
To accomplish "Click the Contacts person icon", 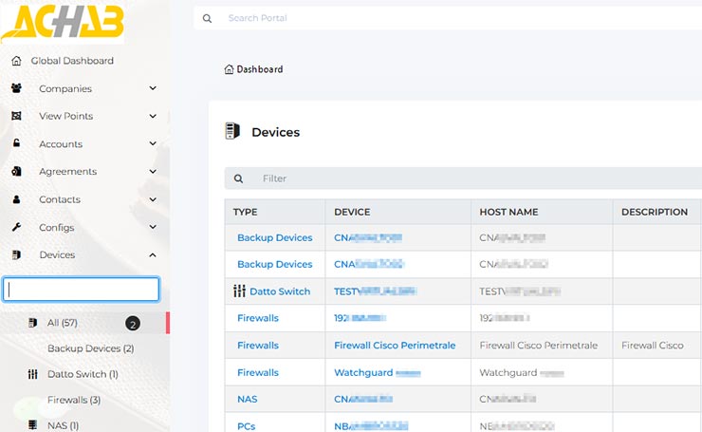I will pos(16,199).
